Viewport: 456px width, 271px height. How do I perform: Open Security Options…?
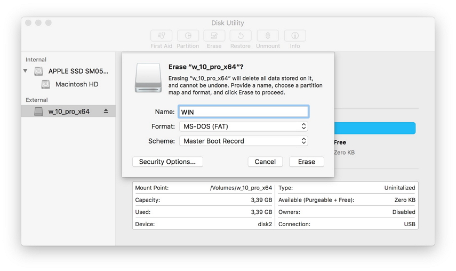click(x=167, y=162)
